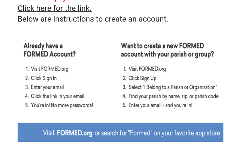The height and width of the screenshot is (144, 241).
Task: Click the word 'Visit' in the blue banner
Action: [49, 133]
